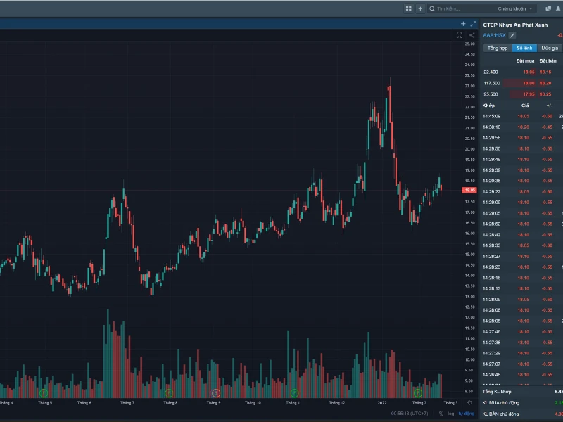Click the AAA:HSX ticker link
The image size is (563, 422).
point(494,35)
